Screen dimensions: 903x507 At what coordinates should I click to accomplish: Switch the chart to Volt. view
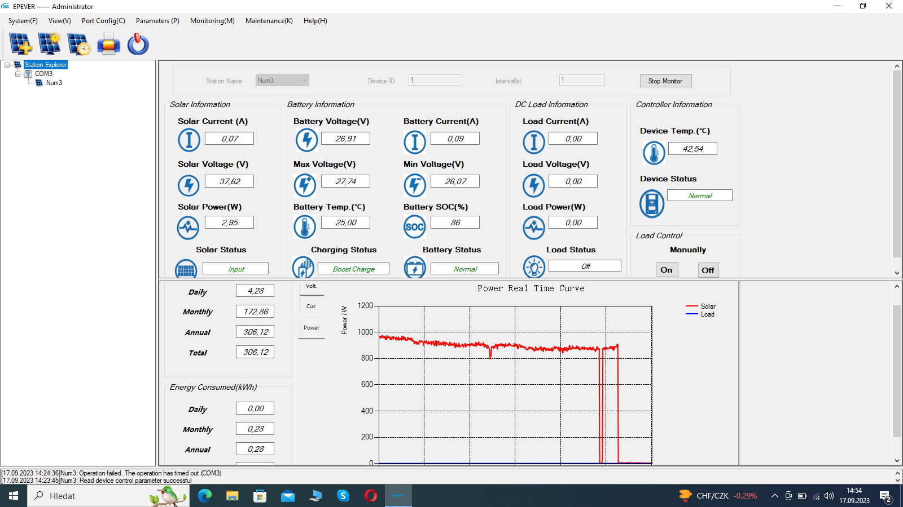311,287
